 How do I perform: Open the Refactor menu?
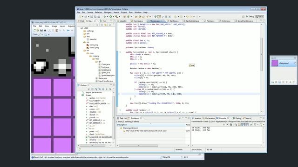click(x=98, y=13)
